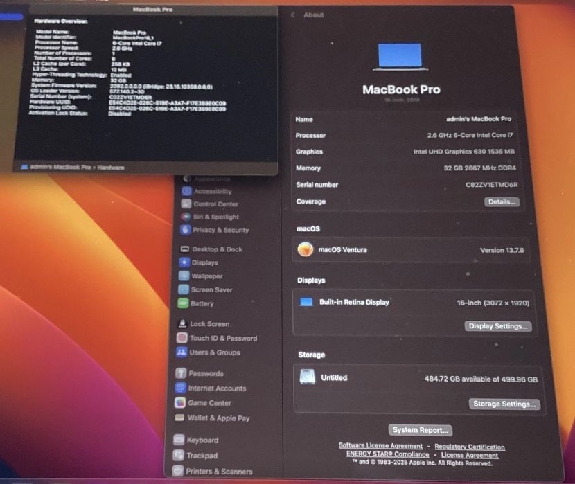Open the Software License Agreement link
This screenshot has width=575, height=484.
point(380,445)
